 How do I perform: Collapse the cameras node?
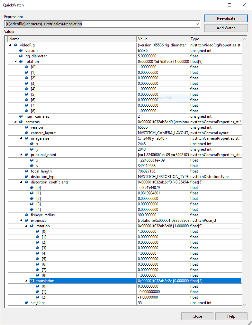16,122
